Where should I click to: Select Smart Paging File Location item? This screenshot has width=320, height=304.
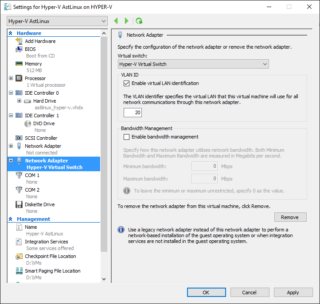[x=53, y=271]
